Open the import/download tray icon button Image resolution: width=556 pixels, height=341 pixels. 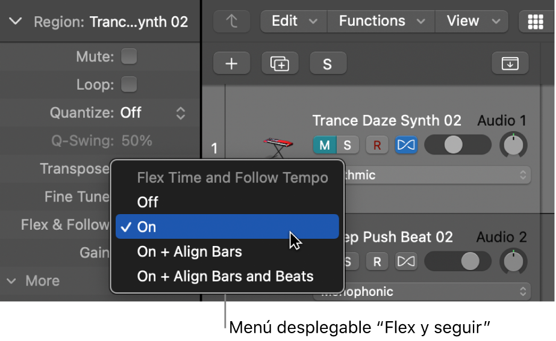510,63
